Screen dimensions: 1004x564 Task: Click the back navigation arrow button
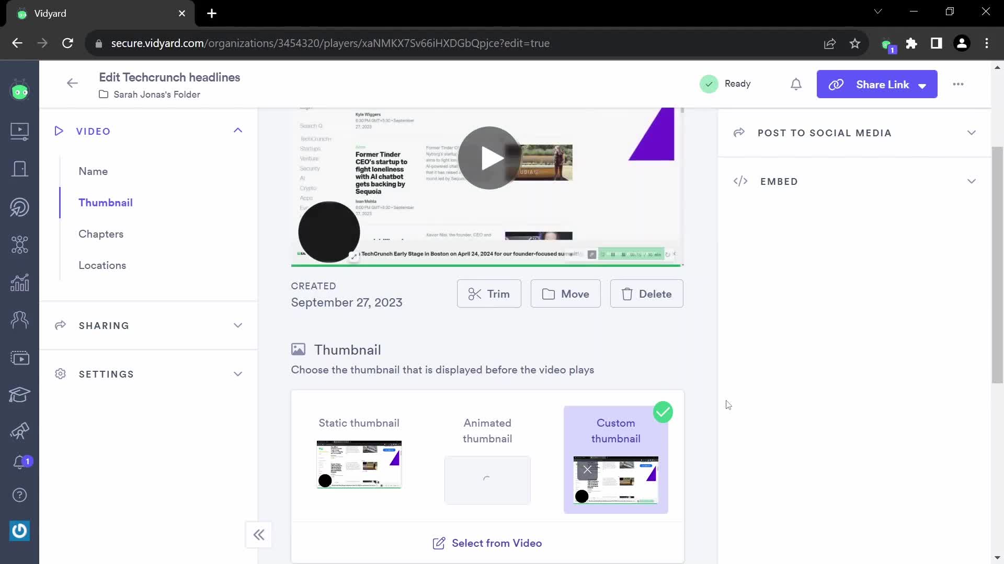pos(72,84)
